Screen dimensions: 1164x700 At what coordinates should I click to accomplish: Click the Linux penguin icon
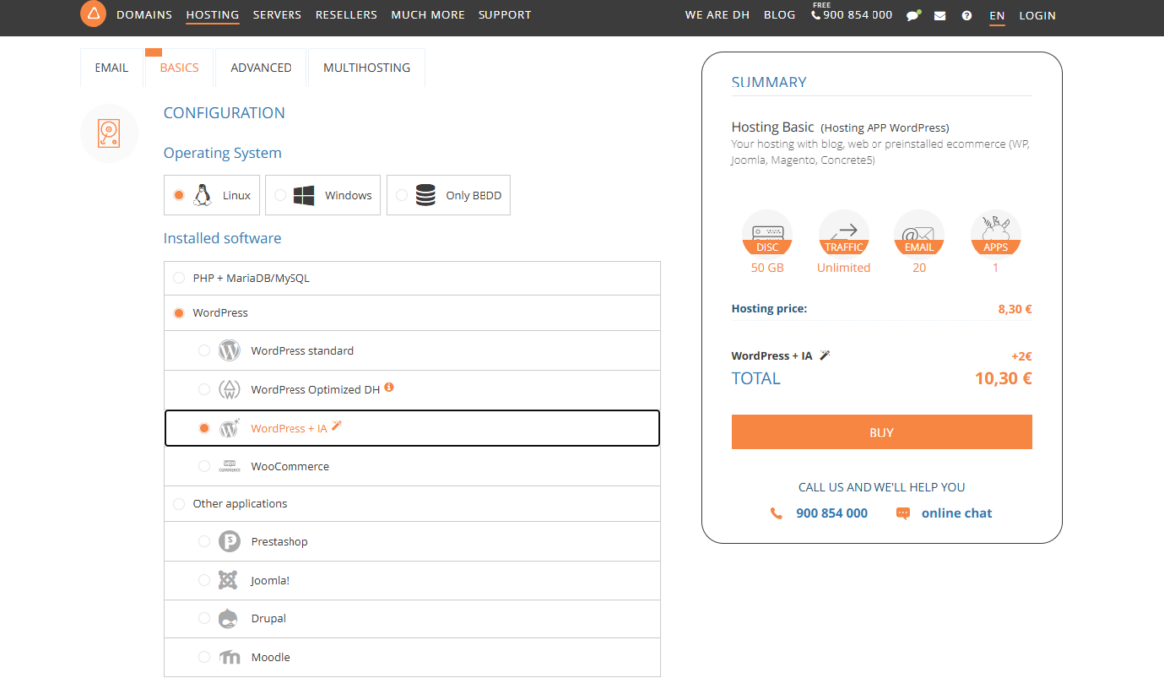203,195
